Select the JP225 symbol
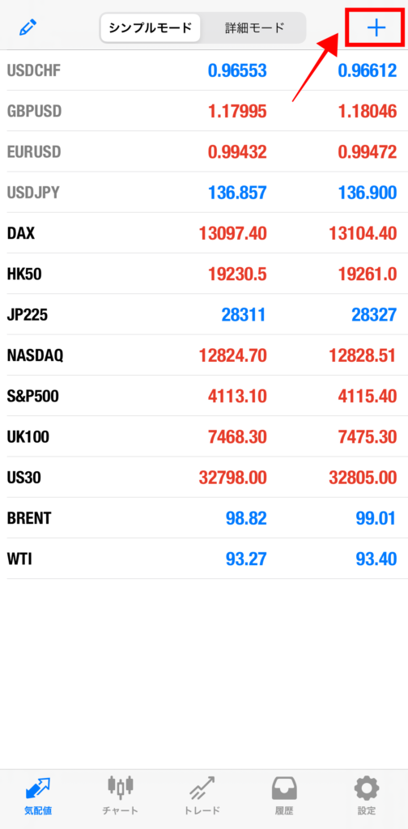 tap(27, 315)
